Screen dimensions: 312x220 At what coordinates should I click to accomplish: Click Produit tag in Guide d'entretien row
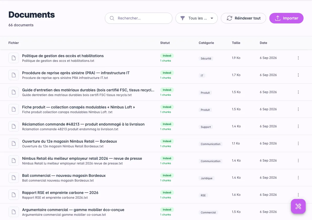click(205, 93)
